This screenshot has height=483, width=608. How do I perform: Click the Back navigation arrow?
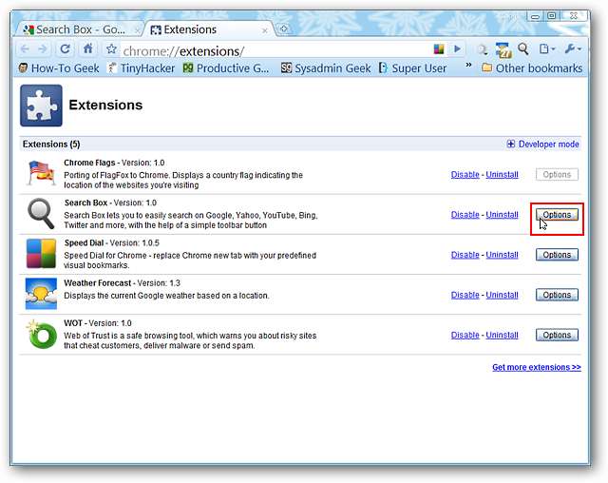(x=25, y=48)
